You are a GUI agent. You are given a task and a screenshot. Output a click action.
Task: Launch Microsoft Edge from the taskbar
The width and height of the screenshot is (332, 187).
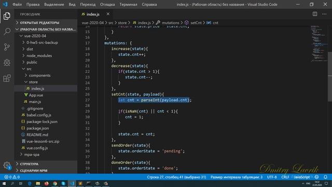click(x=30, y=183)
